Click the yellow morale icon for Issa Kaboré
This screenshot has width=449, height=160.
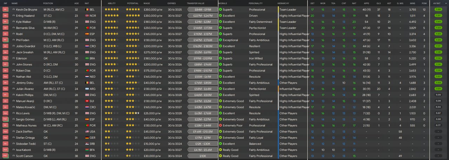click(x=220, y=150)
